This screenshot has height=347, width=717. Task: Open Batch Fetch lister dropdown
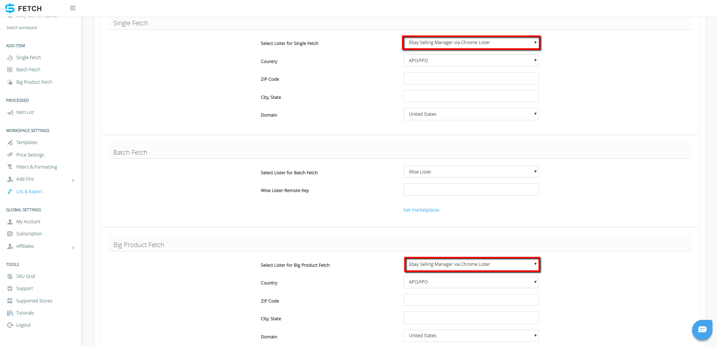[471, 172]
